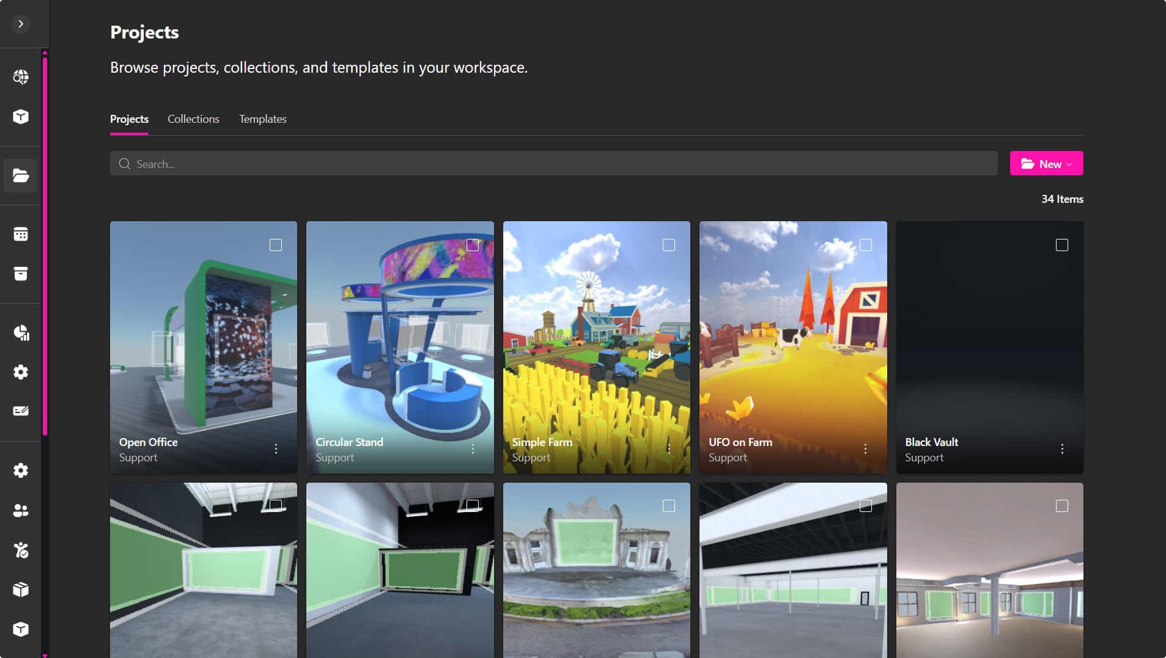Open the calendar icon in sidebar
Screen dimensions: 1166x658
[x=21, y=234]
